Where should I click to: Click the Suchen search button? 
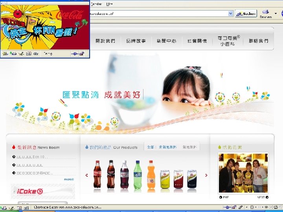pyautogui.click(x=246, y=13)
